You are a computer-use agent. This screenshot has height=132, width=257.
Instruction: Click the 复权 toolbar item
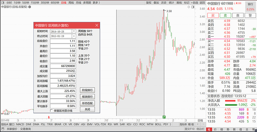pyautogui.click(x=149, y=3)
